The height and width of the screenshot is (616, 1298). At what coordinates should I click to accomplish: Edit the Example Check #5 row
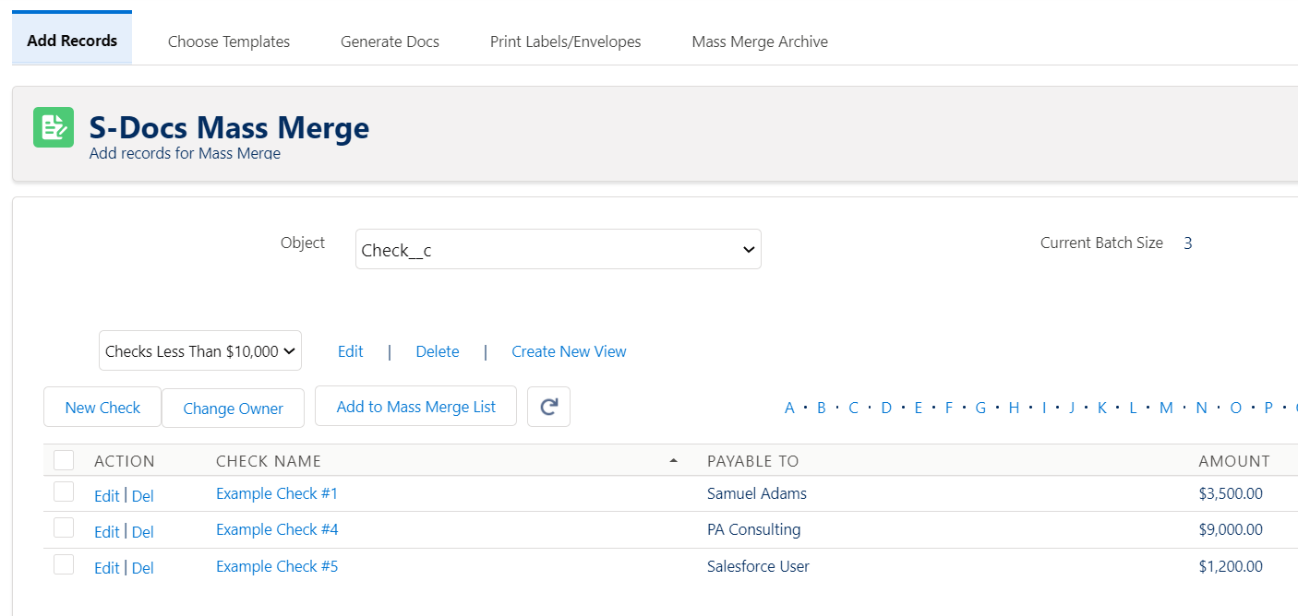coord(107,568)
